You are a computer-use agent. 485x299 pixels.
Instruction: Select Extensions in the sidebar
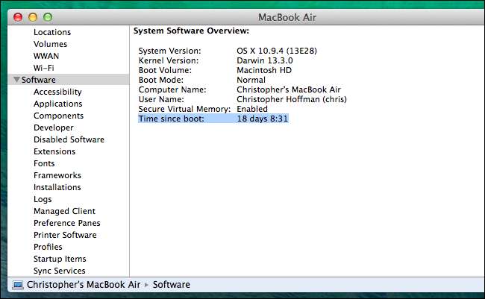[54, 151]
